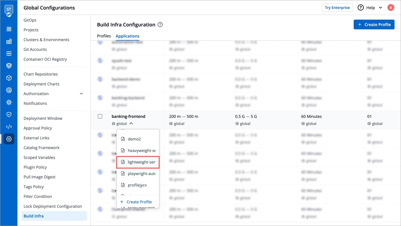Click the code brackets icon in sidebar
Screen dimensions: 401x226
pos(9,127)
